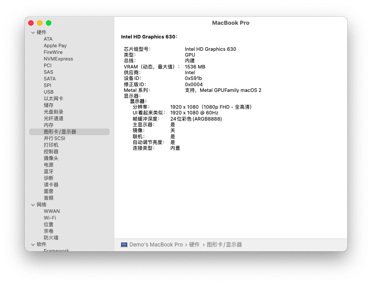
Task: Open the 内存 entry
Action: [49, 125]
